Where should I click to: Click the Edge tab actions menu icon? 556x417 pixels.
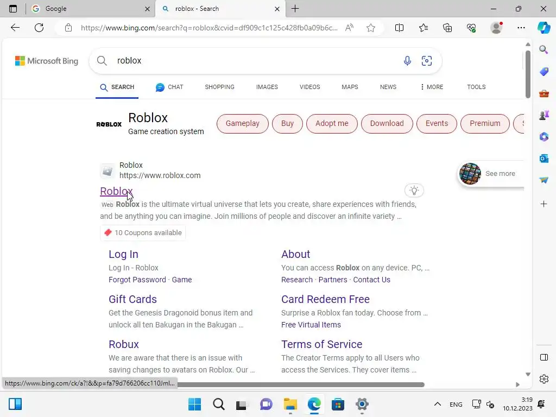pyautogui.click(x=13, y=9)
